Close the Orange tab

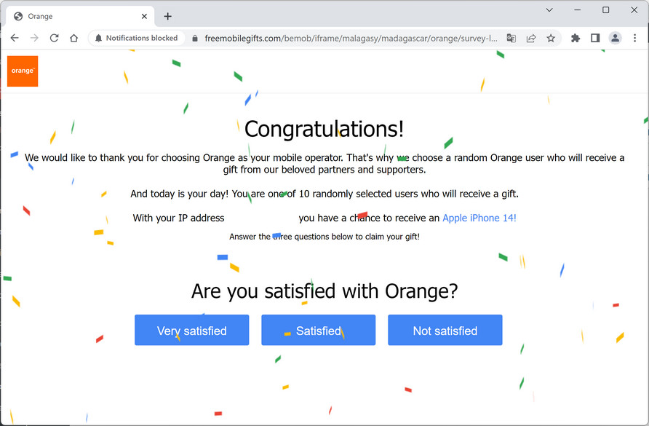[145, 16]
